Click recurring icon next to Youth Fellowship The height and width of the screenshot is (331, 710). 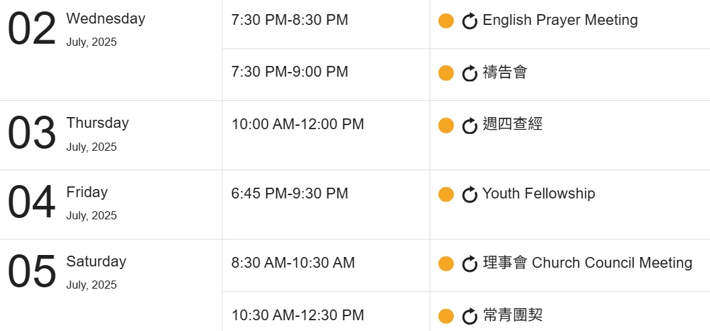pos(469,194)
